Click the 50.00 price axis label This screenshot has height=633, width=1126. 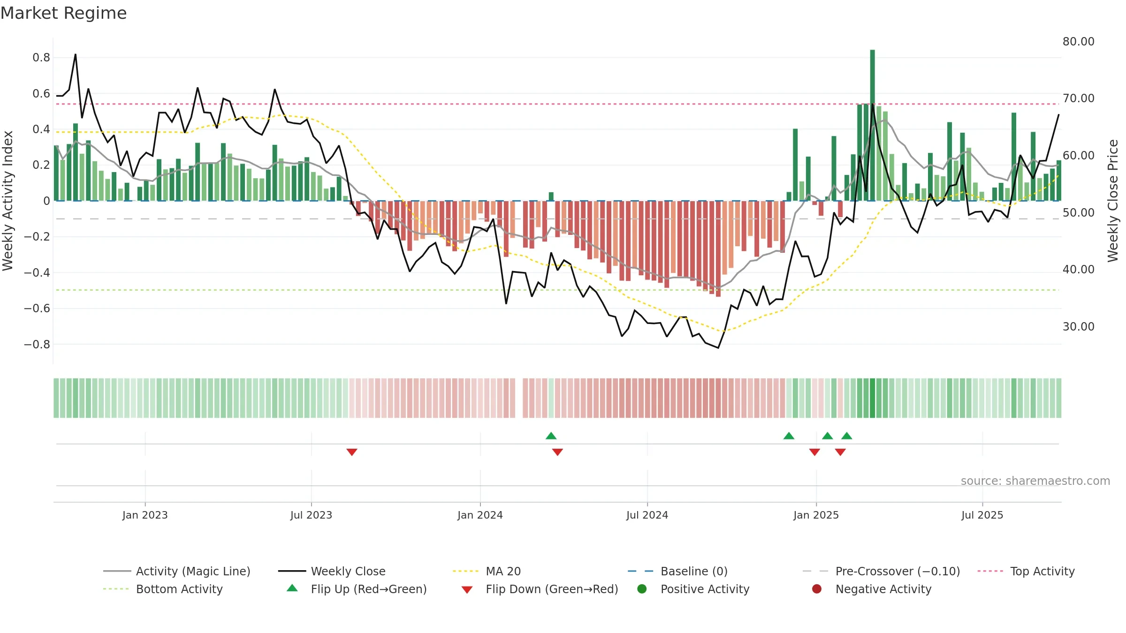pyautogui.click(x=1078, y=213)
